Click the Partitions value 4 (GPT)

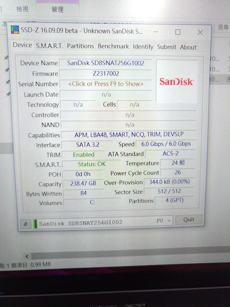(174, 200)
